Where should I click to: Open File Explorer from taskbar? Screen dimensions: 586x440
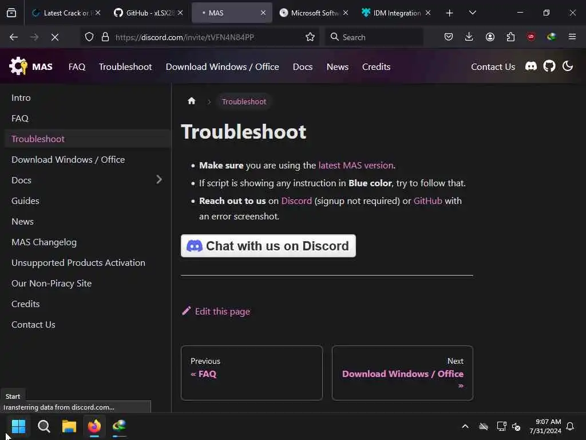click(69, 426)
